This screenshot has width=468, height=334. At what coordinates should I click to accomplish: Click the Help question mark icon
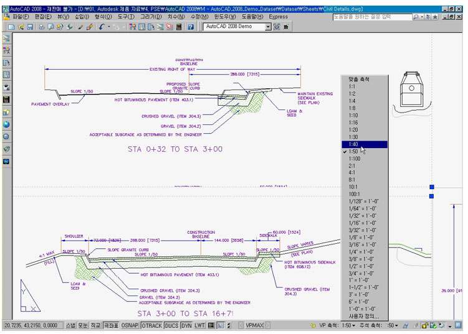click(x=191, y=27)
